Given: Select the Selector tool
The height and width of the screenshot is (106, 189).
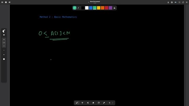Looking at the screenshot, I should coord(99,103).
